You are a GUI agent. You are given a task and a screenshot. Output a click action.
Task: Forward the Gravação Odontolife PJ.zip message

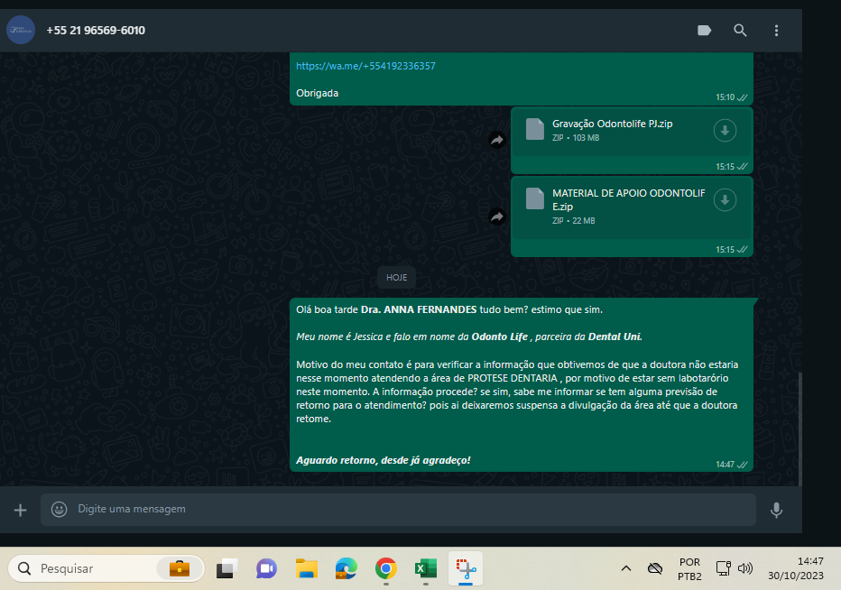(497, 141)
